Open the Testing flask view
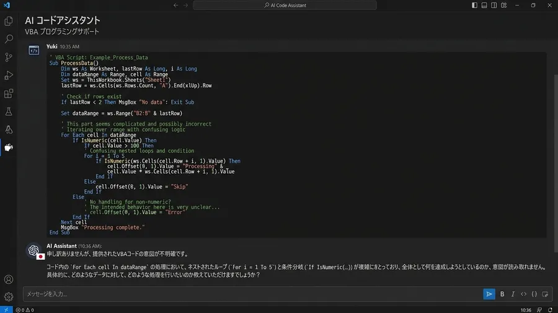 pyautogui.click(x=9, y=111)
